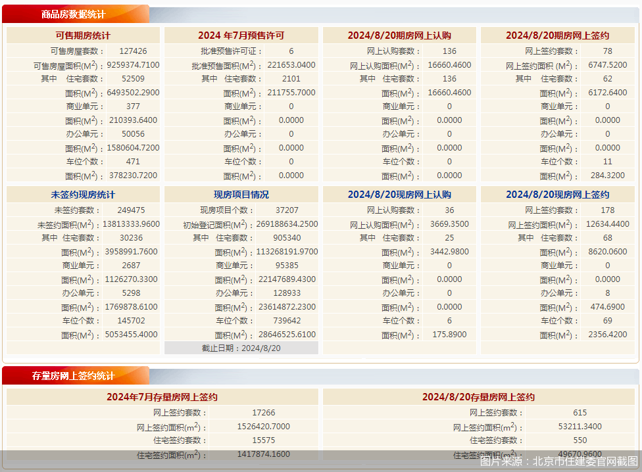Viewport: 642px width, 472px height.
Task: Click the value 284.3200
Action: (x=608, y=176)
